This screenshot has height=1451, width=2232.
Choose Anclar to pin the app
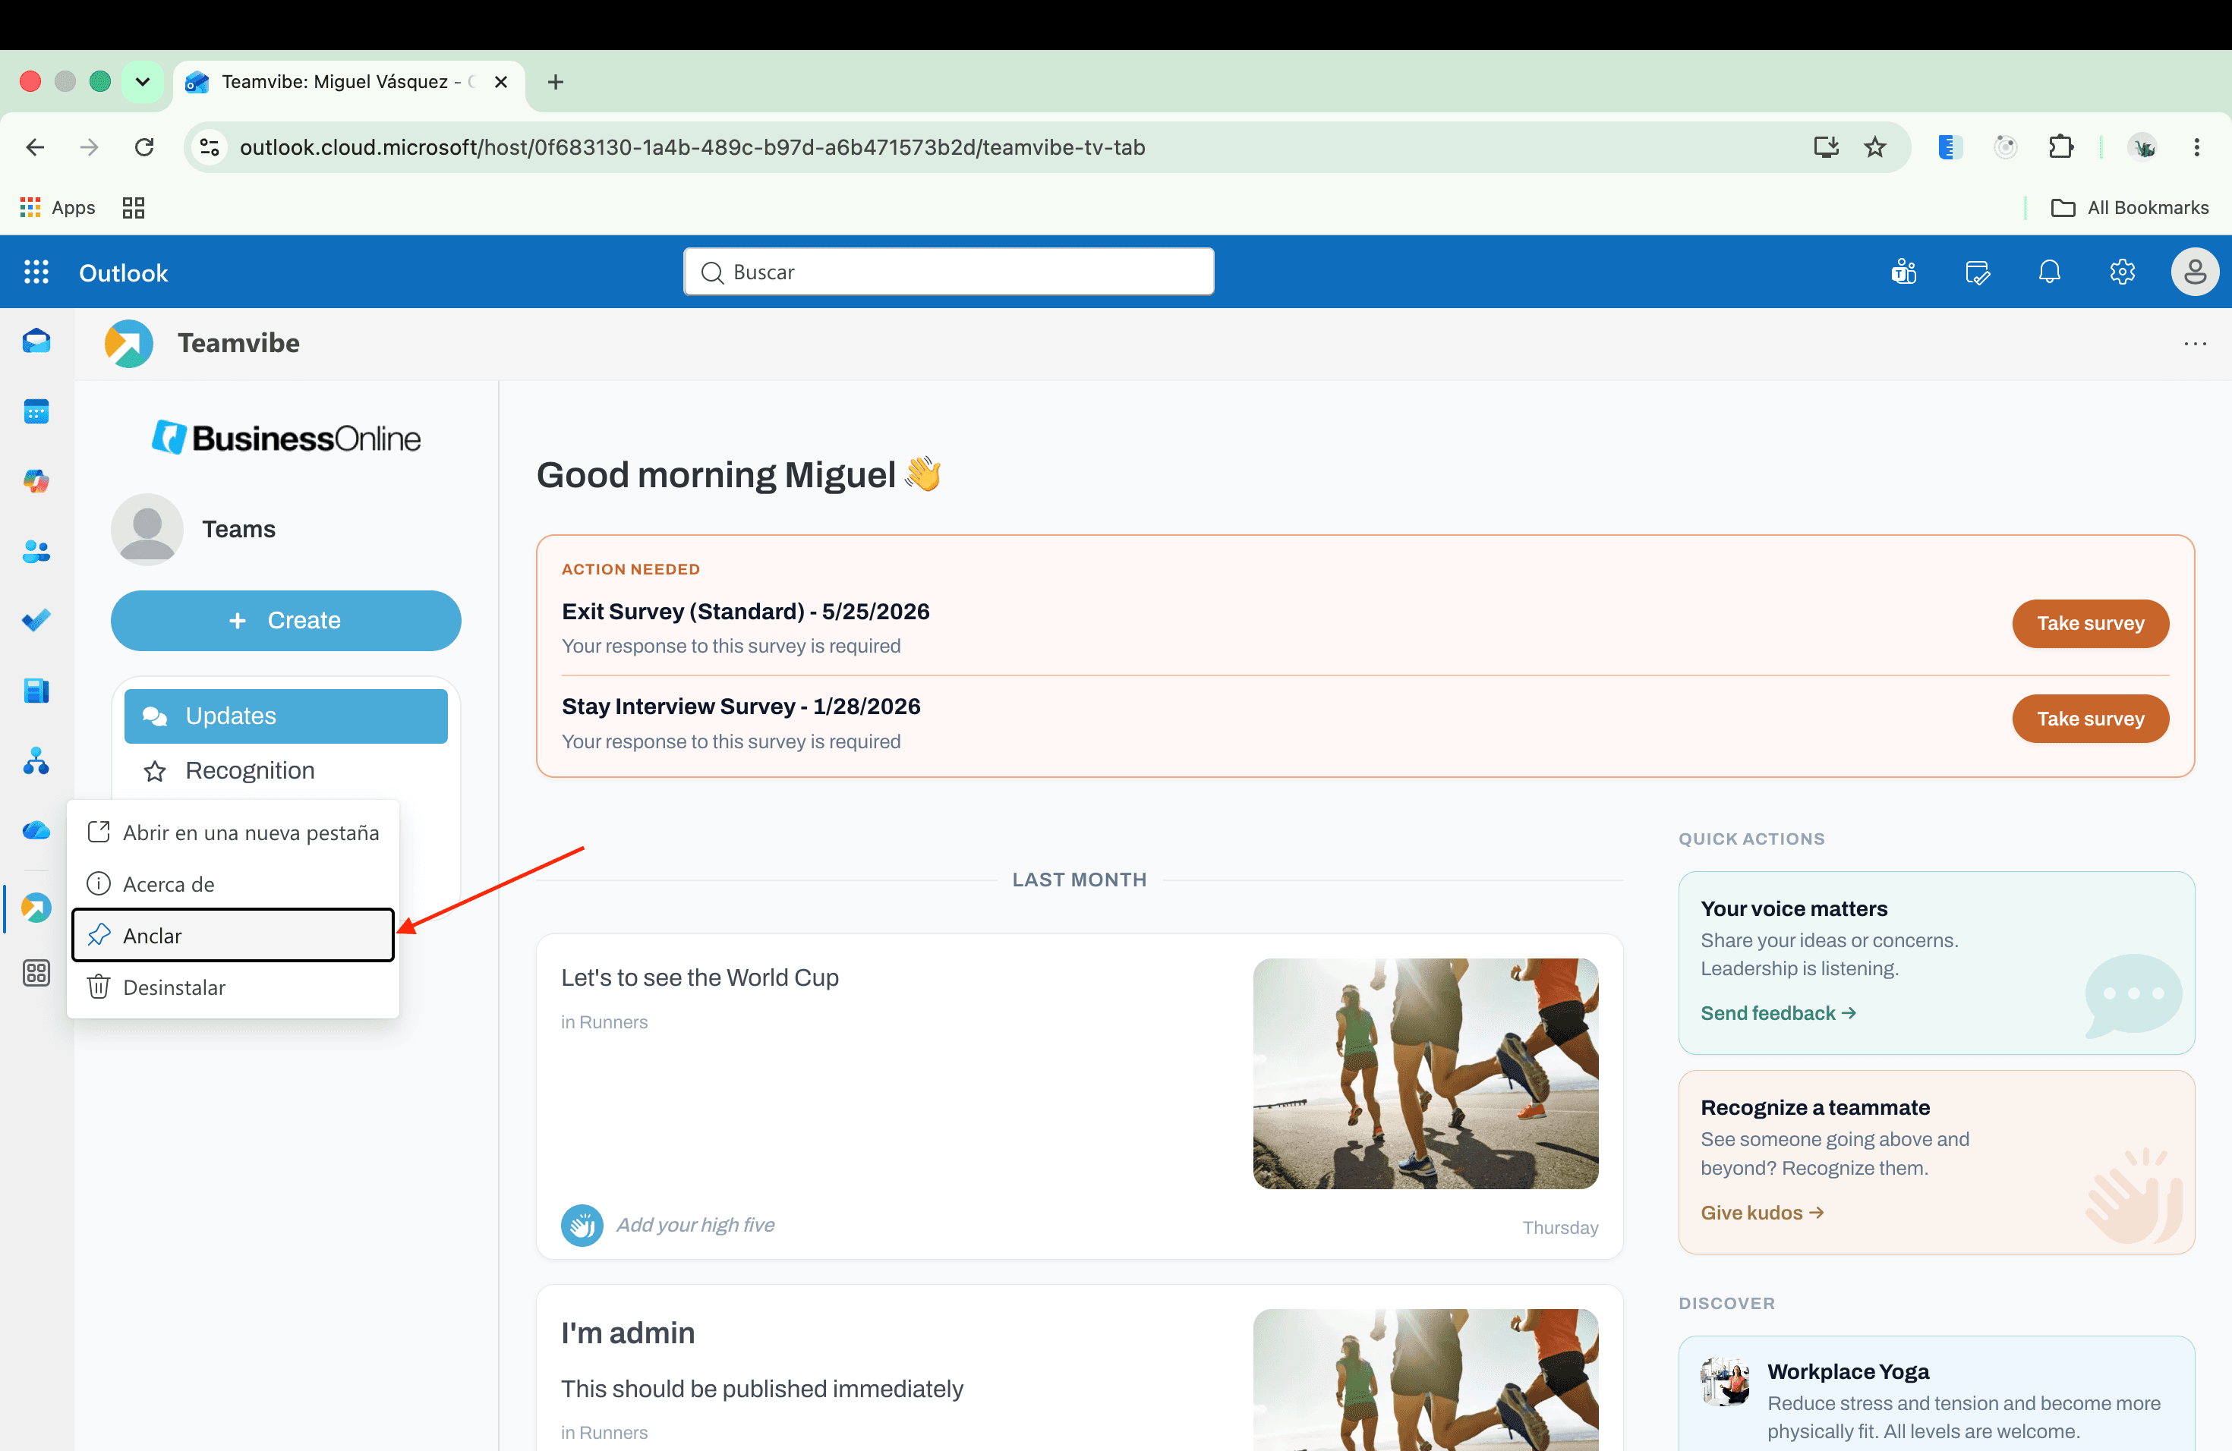(x=232, y=936)
